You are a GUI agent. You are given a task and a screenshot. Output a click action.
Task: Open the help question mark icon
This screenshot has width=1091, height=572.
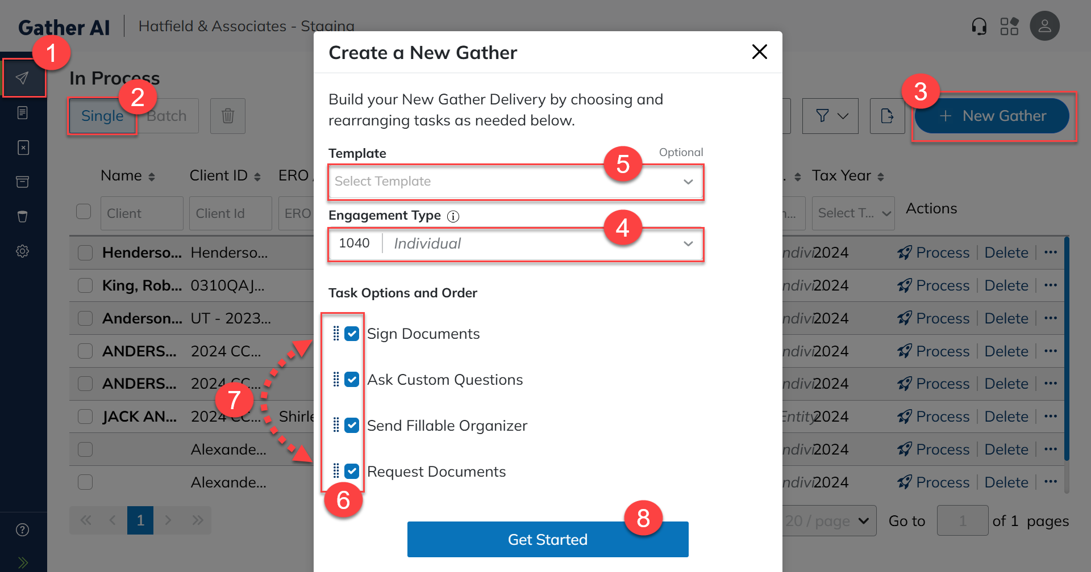click(x=23, y=529)
